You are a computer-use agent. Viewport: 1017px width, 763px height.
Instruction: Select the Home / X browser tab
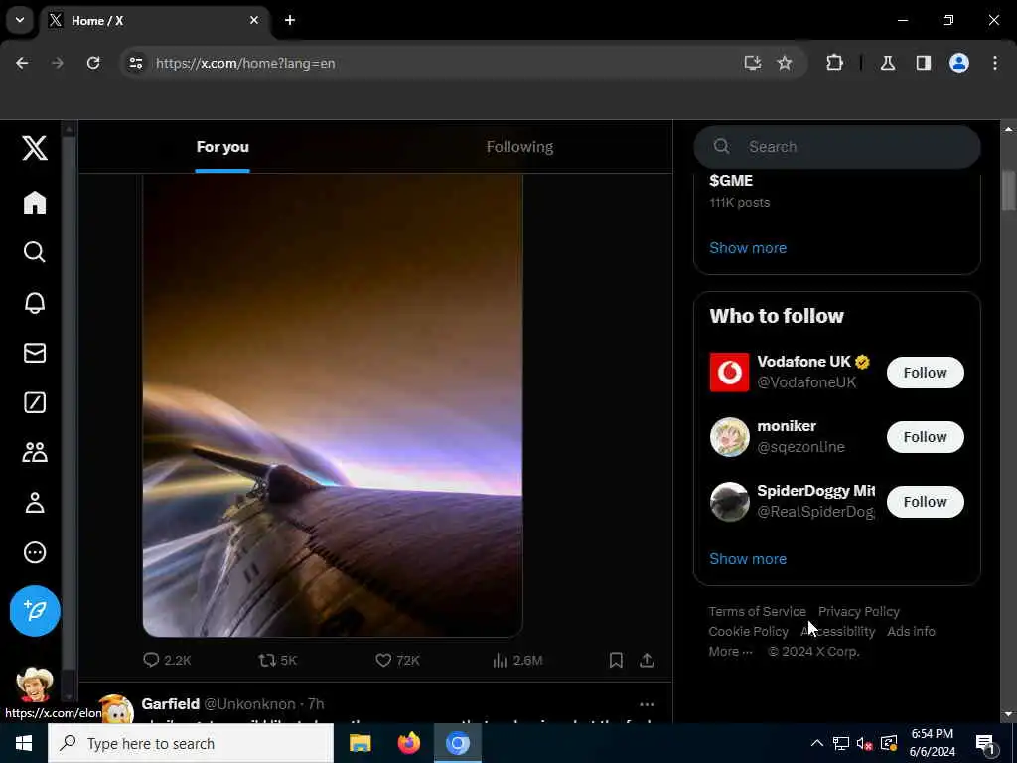[x=156, y=20]
